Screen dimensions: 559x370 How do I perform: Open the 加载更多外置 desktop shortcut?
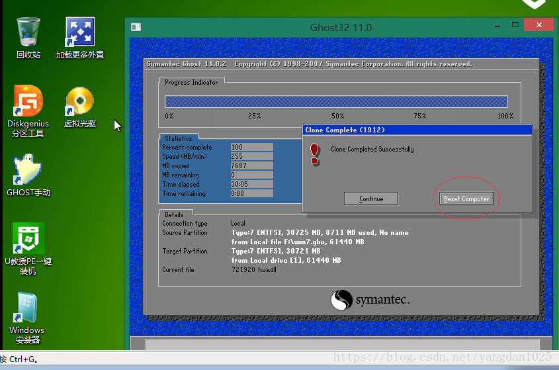pyautogui.click(x=80, y=38)
